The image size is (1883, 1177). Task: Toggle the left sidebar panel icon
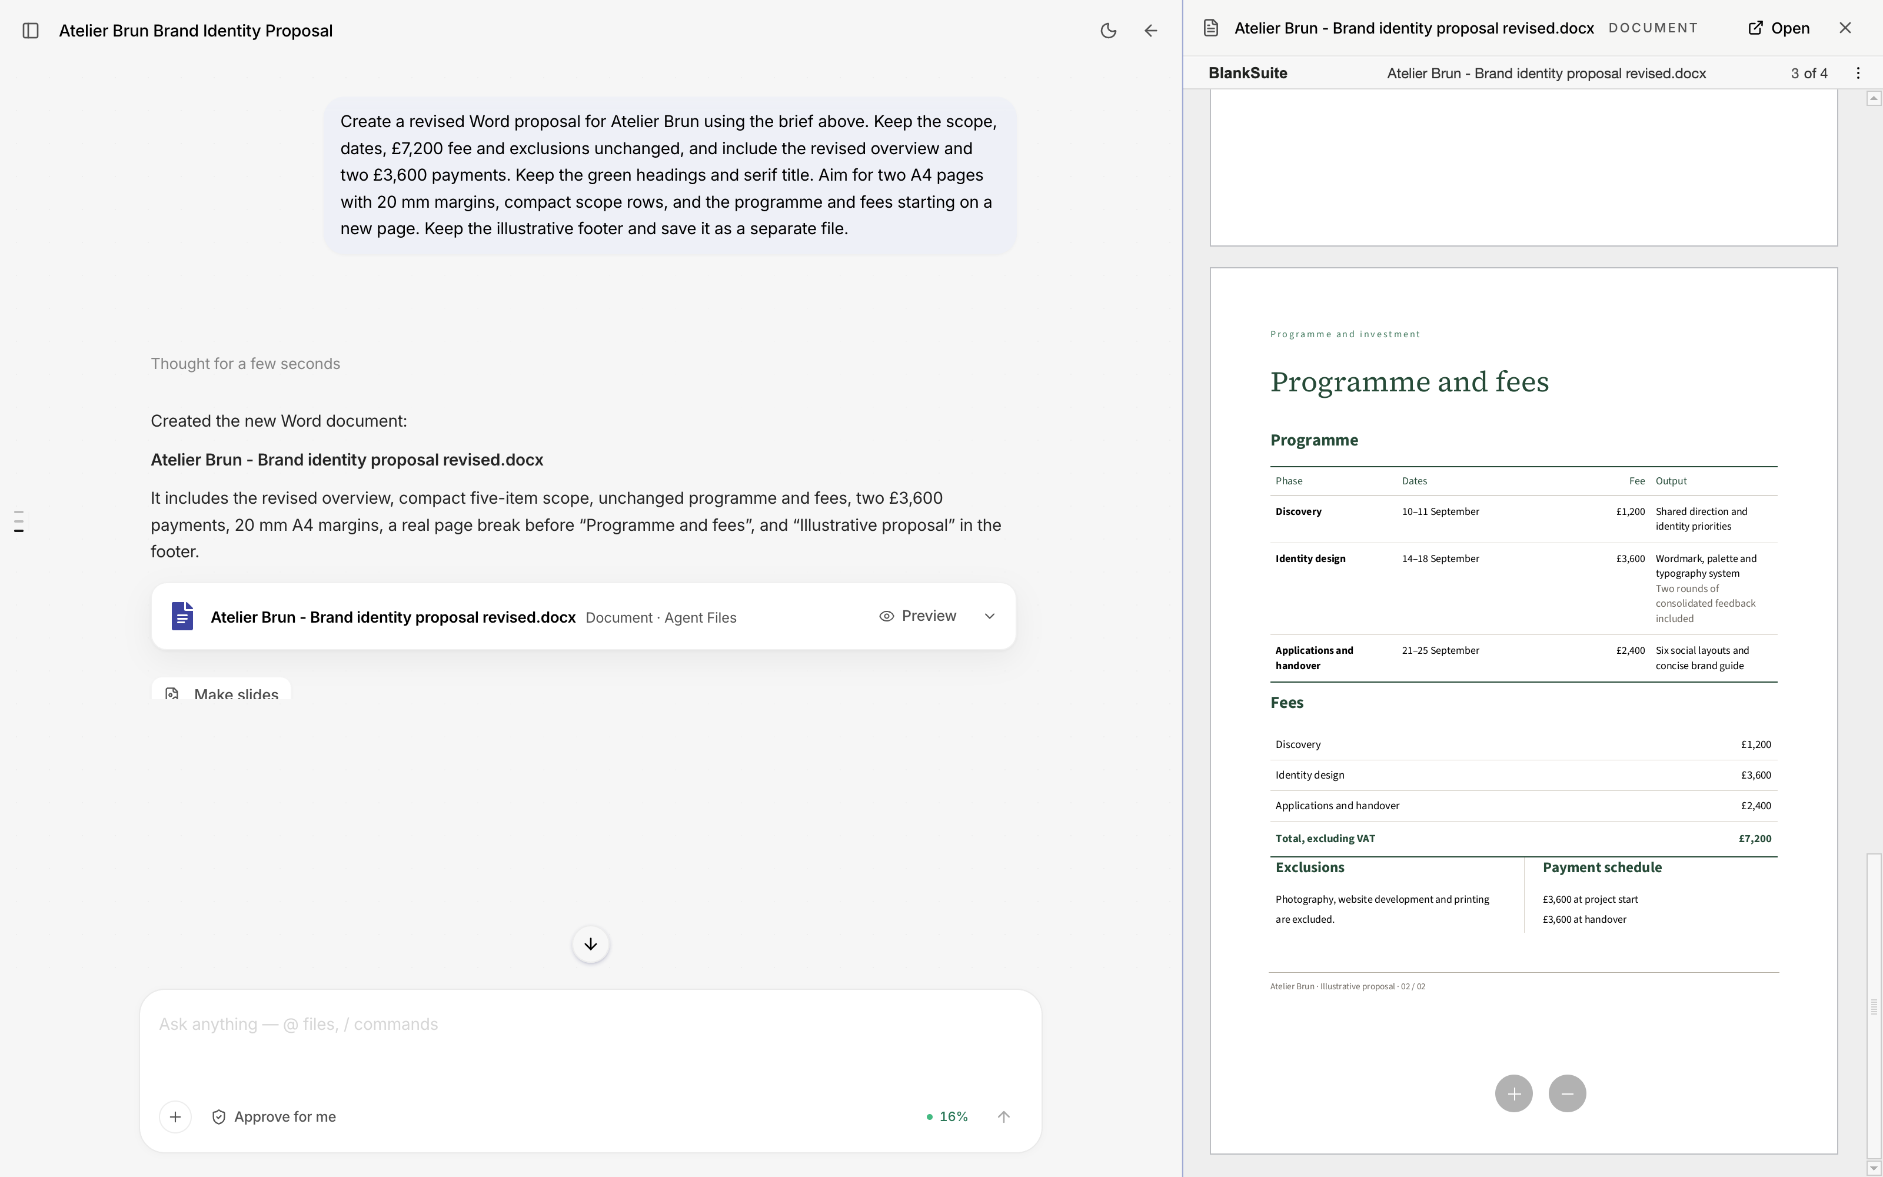pyautogui.click(x=31, y=31)
